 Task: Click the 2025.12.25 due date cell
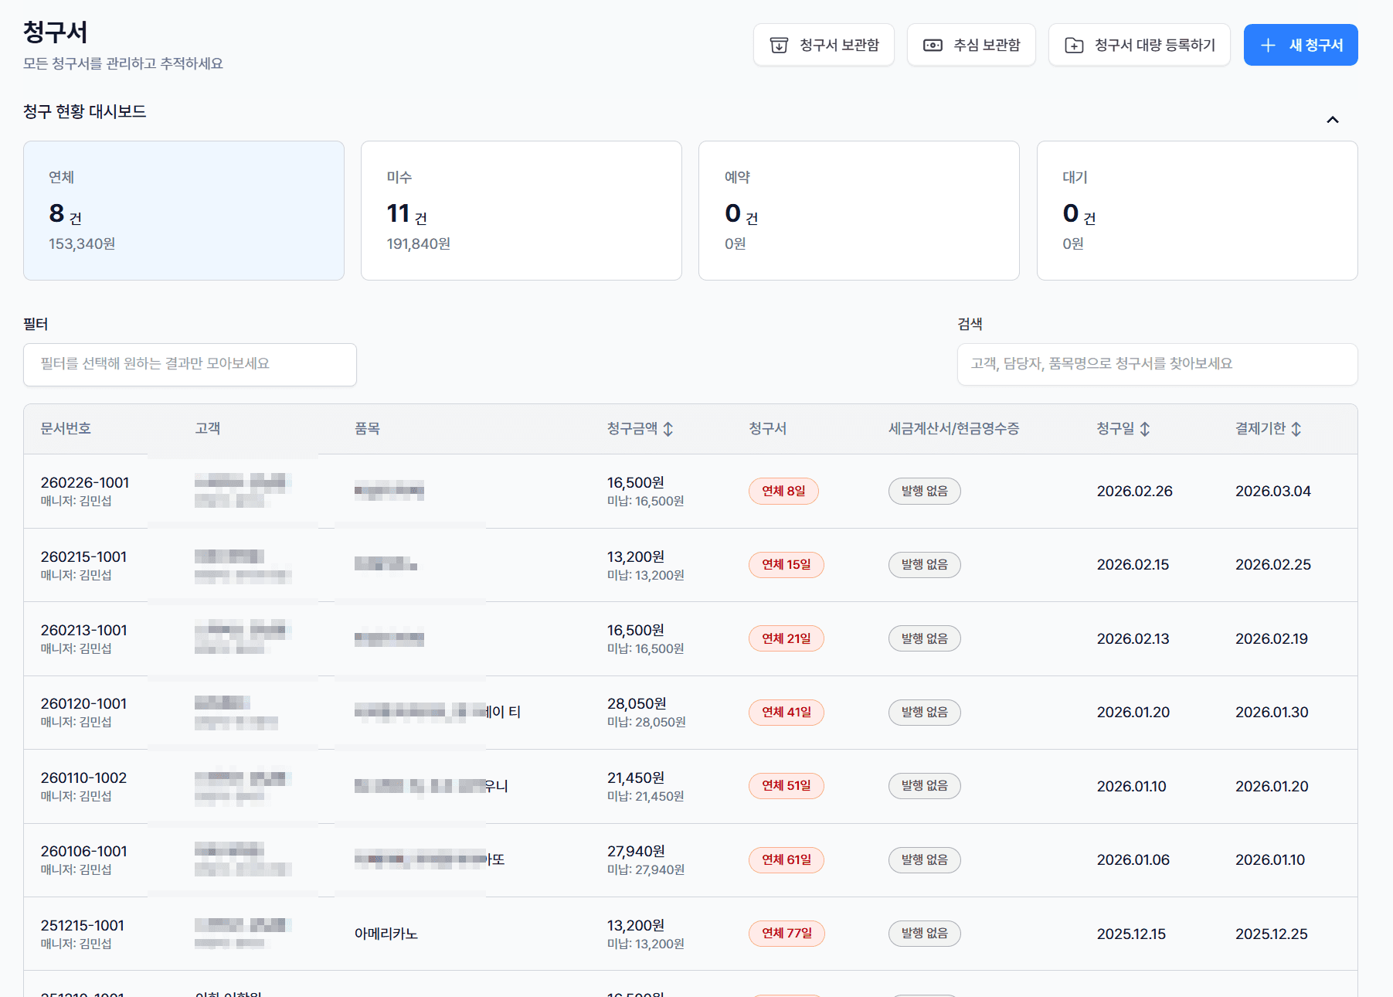[x=1272, y=934]
